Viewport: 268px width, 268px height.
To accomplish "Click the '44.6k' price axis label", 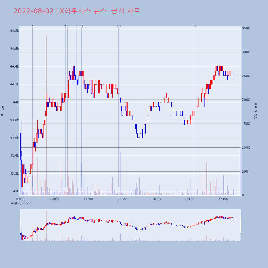I will pyautogui.click(x=14, y=49).
